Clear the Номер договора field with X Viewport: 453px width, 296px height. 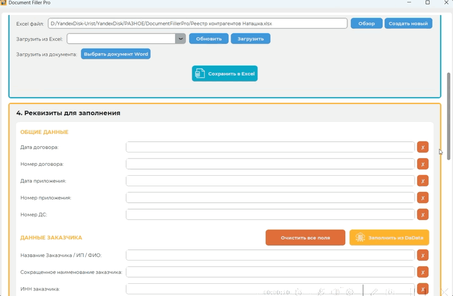coord(422,164)
